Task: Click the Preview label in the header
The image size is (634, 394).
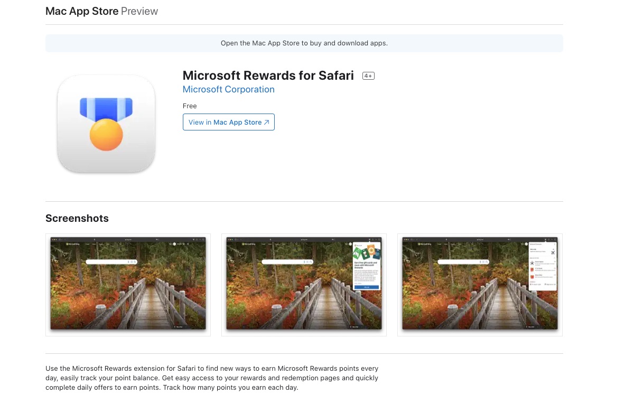Action: point(139,11)
